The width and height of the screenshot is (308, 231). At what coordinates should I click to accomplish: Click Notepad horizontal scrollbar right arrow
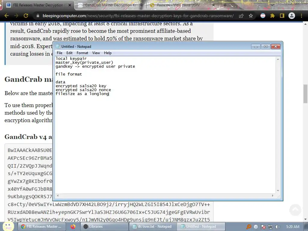pyautogui.click(x=273, y=196)
